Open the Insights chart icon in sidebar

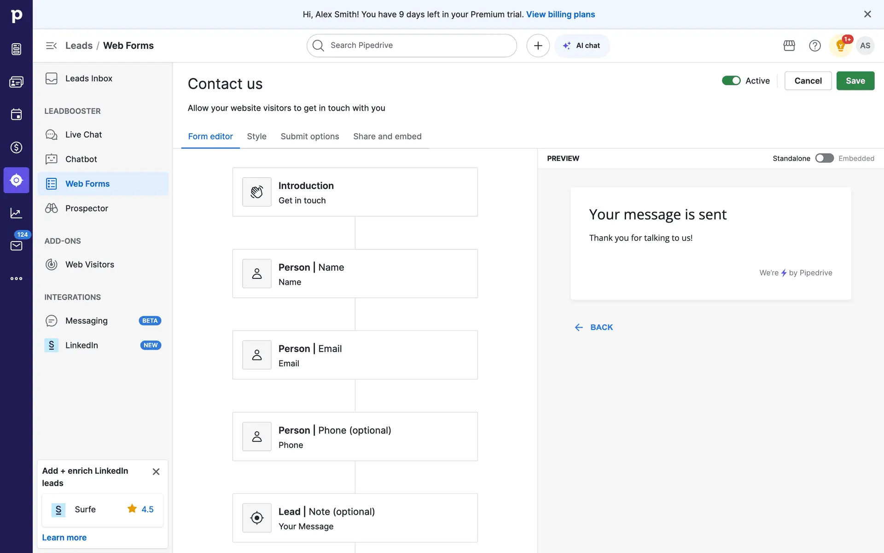point(16,213)
